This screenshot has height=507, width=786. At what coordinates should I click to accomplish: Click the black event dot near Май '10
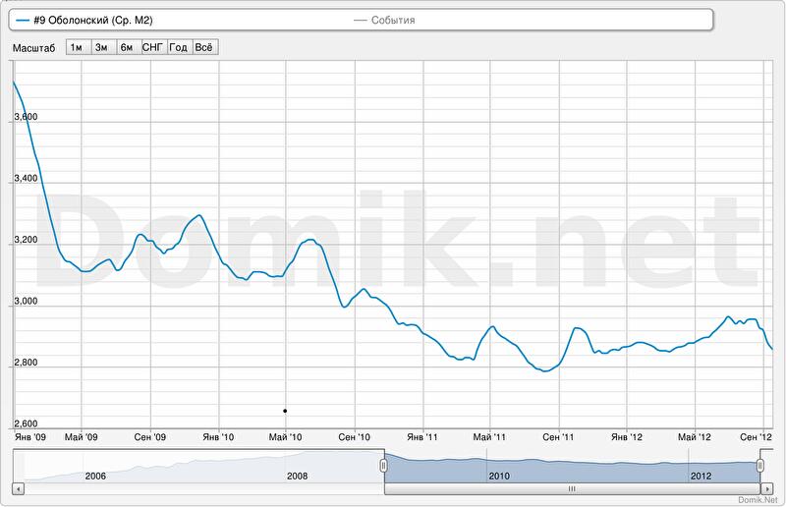click(x=285, y=411)
